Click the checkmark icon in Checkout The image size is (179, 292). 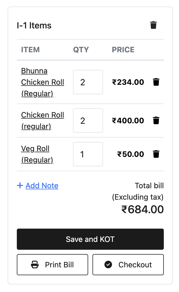point(108,265)
